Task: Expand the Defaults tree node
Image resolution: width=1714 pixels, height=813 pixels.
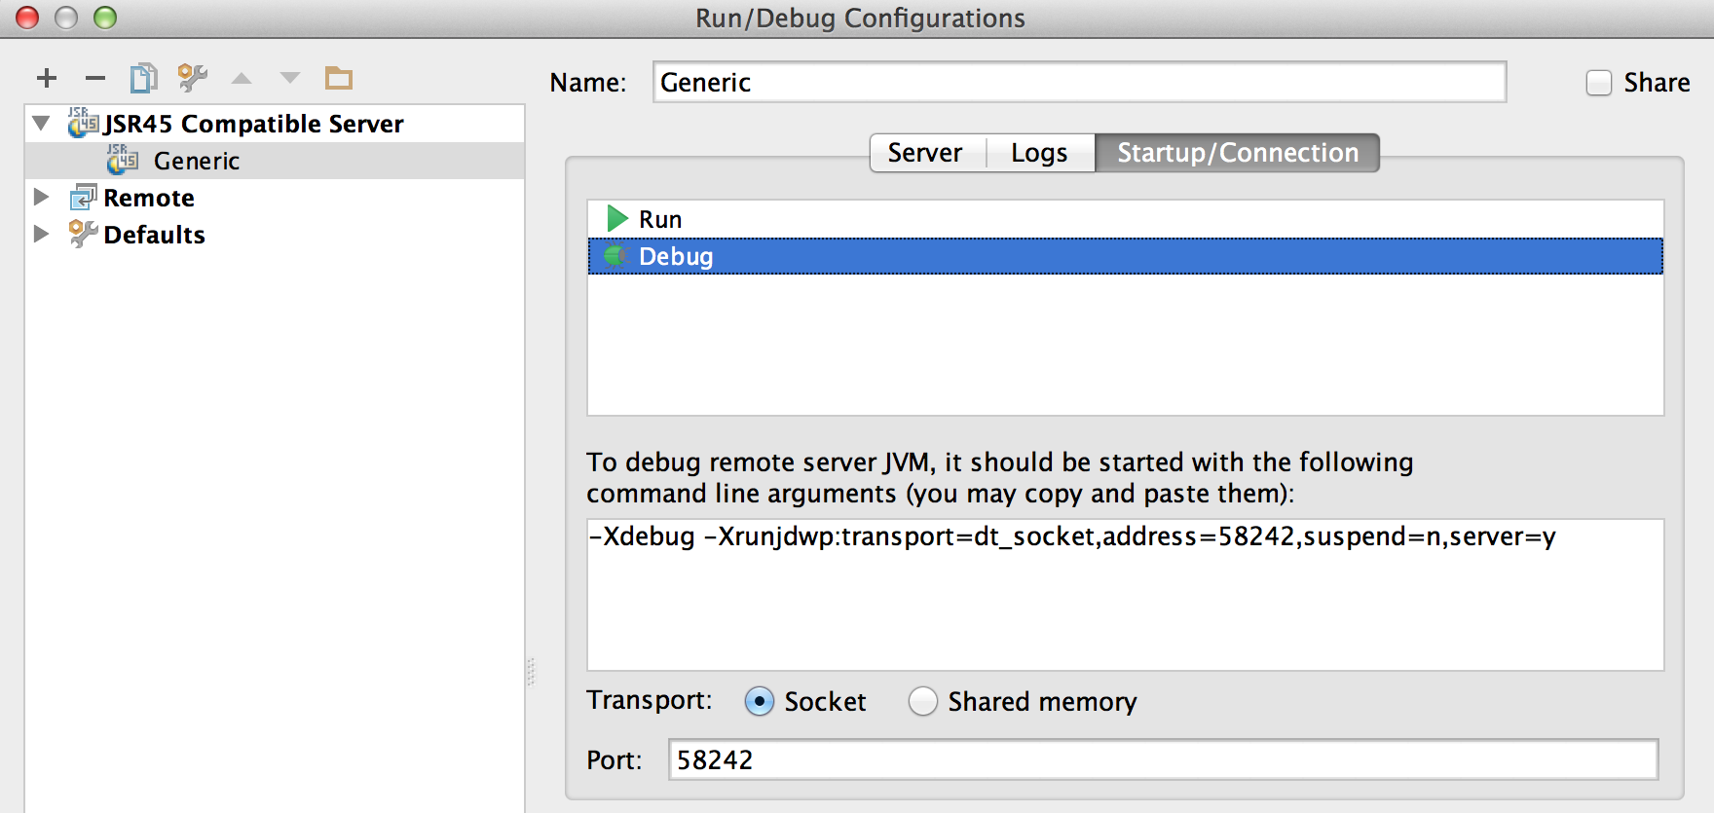Action: [41, 235]
